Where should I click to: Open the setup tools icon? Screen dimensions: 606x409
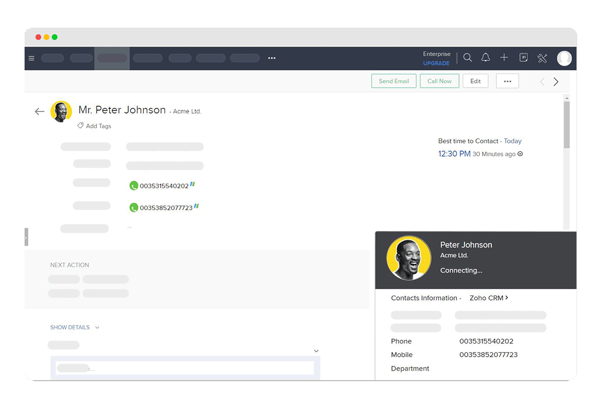click(x=542, y=58)
